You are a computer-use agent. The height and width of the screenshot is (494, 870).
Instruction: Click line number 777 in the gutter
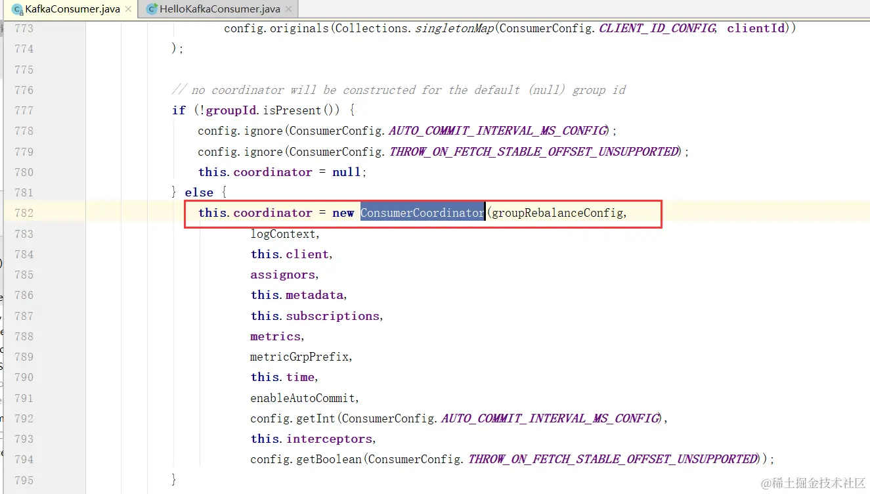[x=24, y=110]
